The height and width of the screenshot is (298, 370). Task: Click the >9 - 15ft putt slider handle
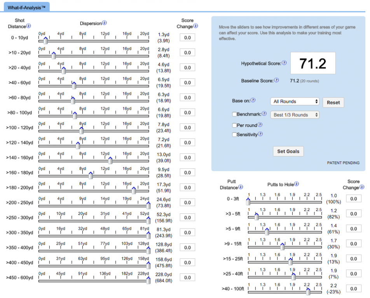[282, 247]
